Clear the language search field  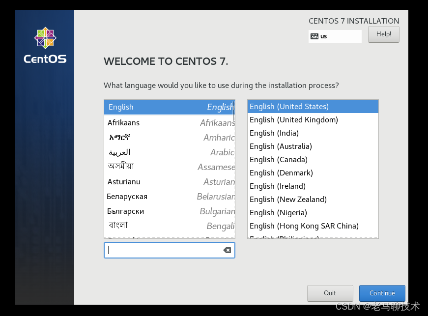[227, 250]
